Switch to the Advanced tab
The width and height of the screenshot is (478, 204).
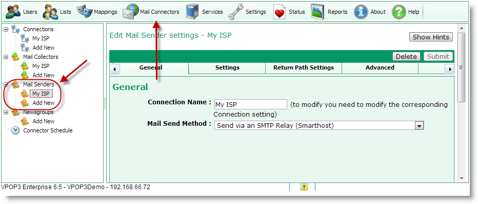coord(380,67)
